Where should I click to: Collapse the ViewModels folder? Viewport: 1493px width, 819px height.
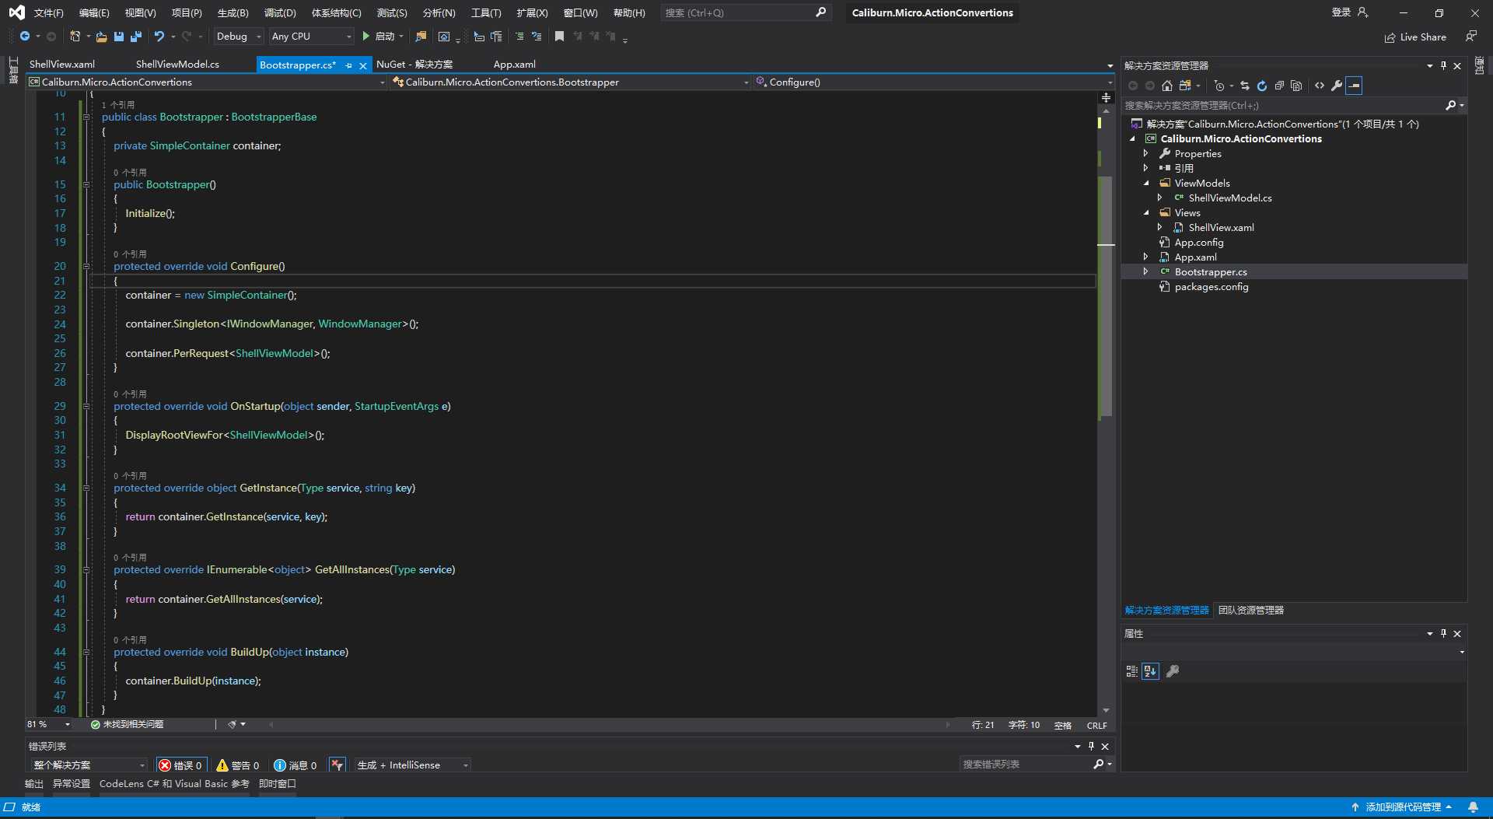(1145, 183)
